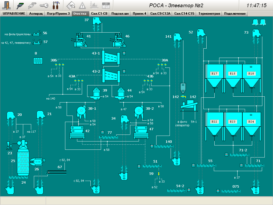The image size is (273, 205).
Task: Switch to the Аспирац tab
Action: coord(36,14)
